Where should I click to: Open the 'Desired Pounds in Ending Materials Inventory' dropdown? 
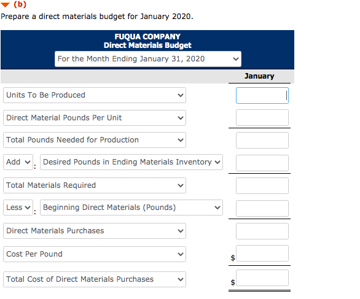[131, 162]
